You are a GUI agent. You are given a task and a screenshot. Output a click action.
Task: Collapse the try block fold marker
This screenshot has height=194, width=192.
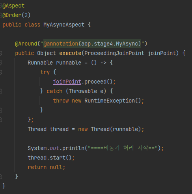1,72
